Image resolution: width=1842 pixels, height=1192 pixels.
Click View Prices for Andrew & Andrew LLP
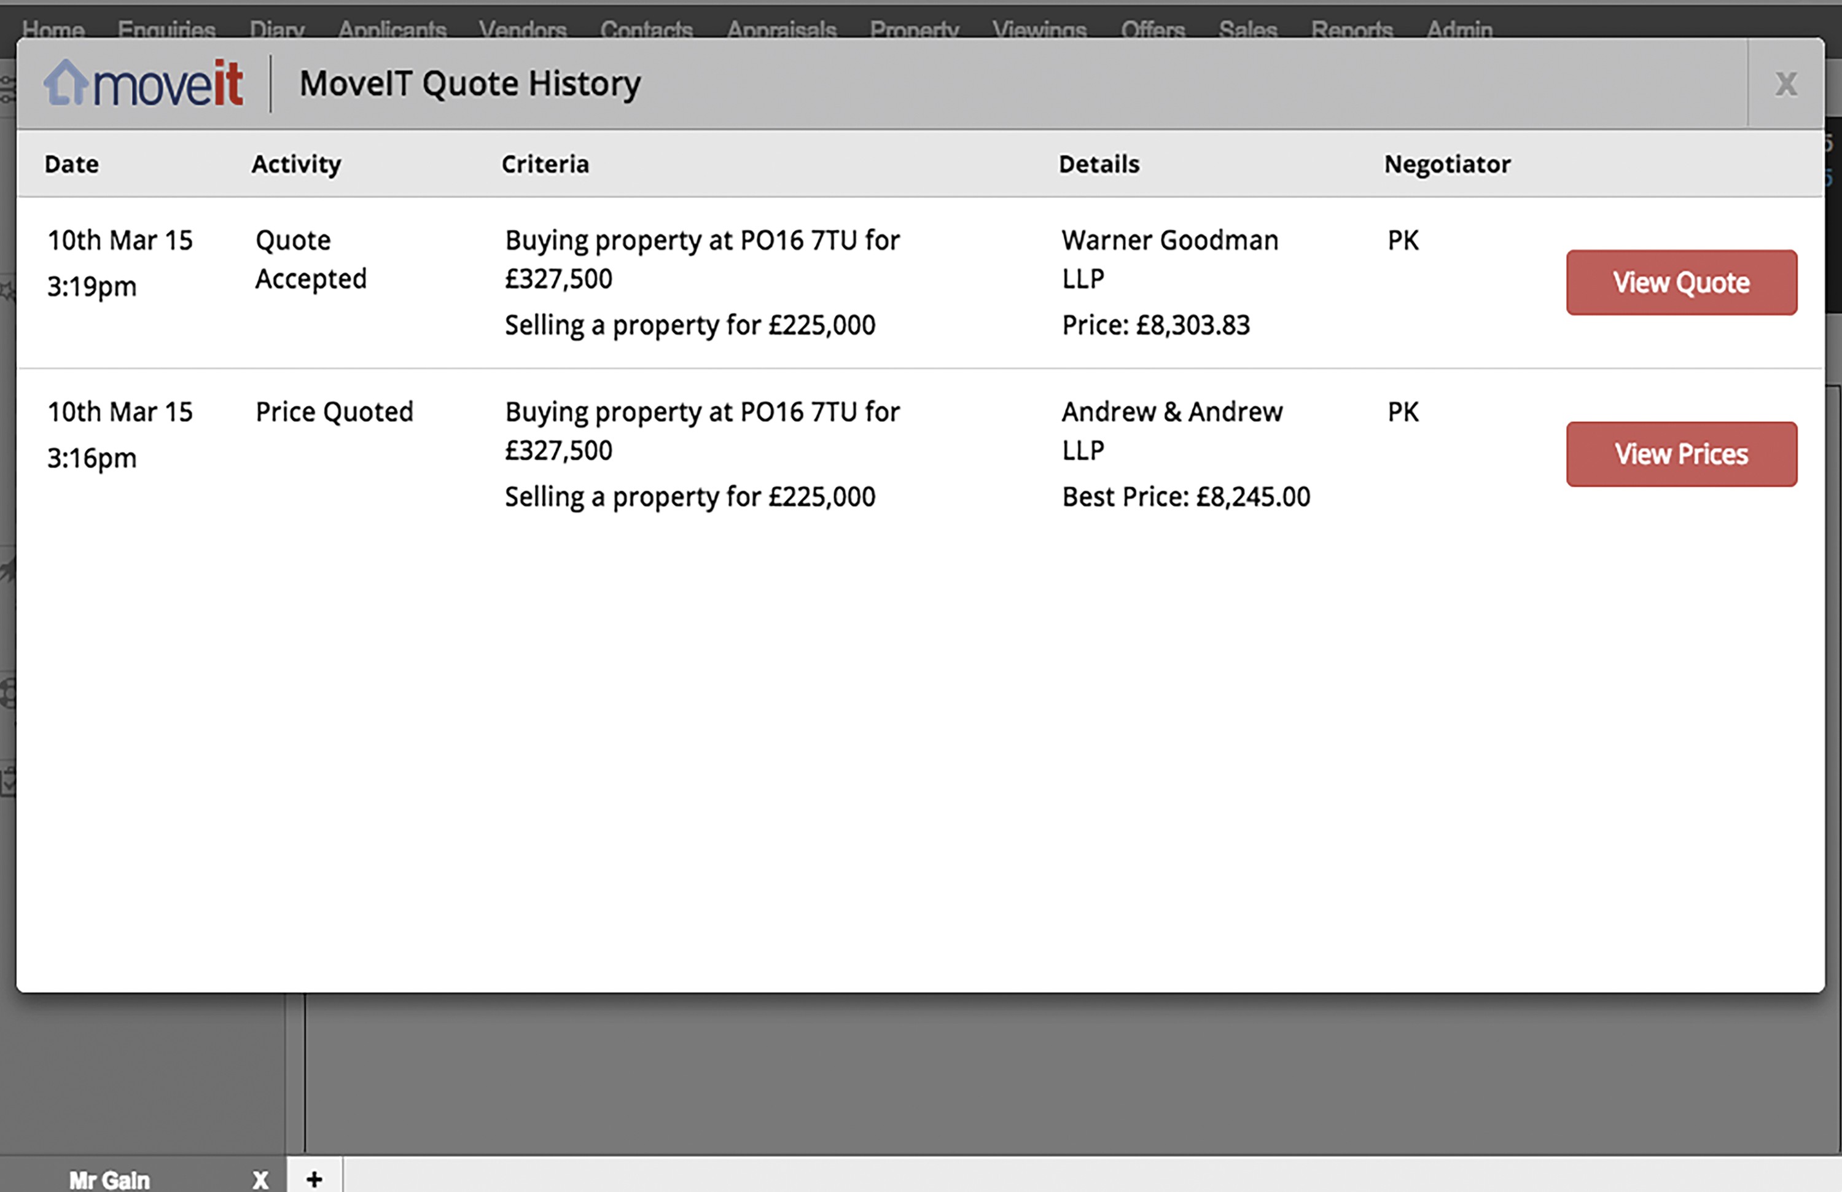pos(1681,454)
